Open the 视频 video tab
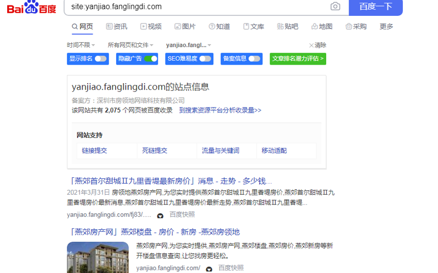Screen dimensions: 438x273 point(151,26)
